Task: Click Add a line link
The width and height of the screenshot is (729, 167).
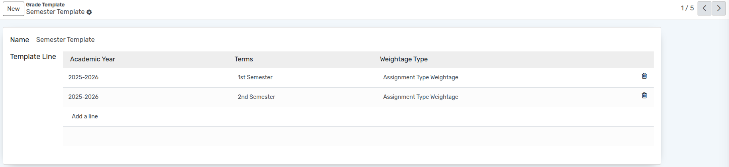Action: 84,116
